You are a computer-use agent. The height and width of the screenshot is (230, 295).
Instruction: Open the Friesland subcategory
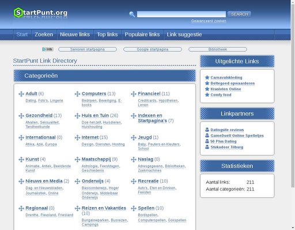tap(66, 215)
